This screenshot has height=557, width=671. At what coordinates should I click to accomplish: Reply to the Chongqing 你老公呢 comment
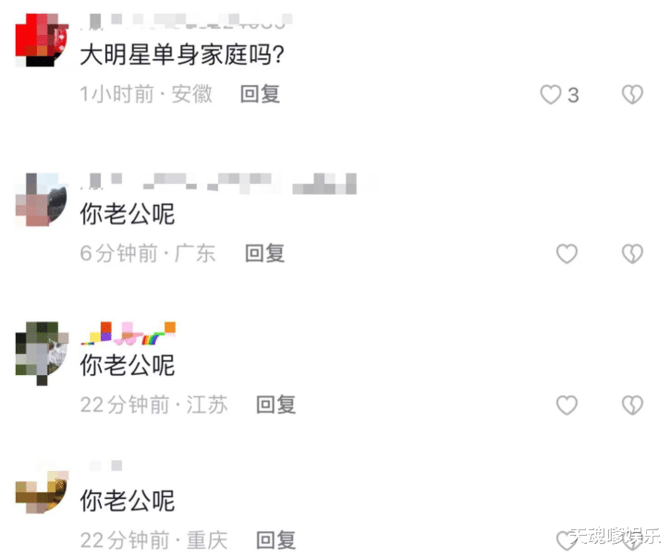(276, 540)
